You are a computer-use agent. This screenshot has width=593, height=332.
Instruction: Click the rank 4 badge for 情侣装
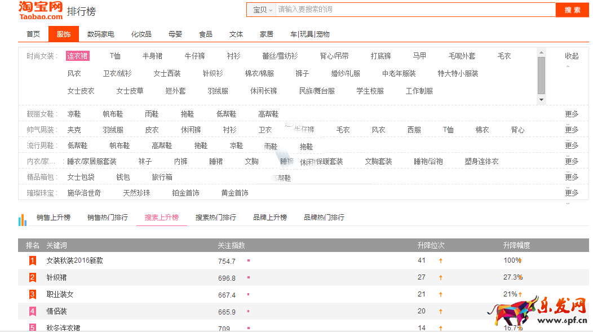pyautogui.click(x=33, y=311)
